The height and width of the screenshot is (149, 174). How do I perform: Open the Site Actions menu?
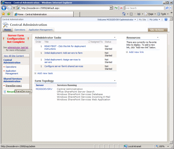(x=158, y=30)
